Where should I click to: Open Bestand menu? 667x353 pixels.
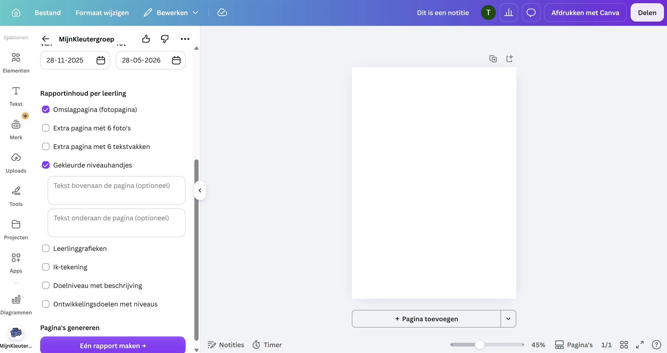[47, 13]
